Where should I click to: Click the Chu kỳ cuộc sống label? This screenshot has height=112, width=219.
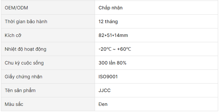(24, 63)
